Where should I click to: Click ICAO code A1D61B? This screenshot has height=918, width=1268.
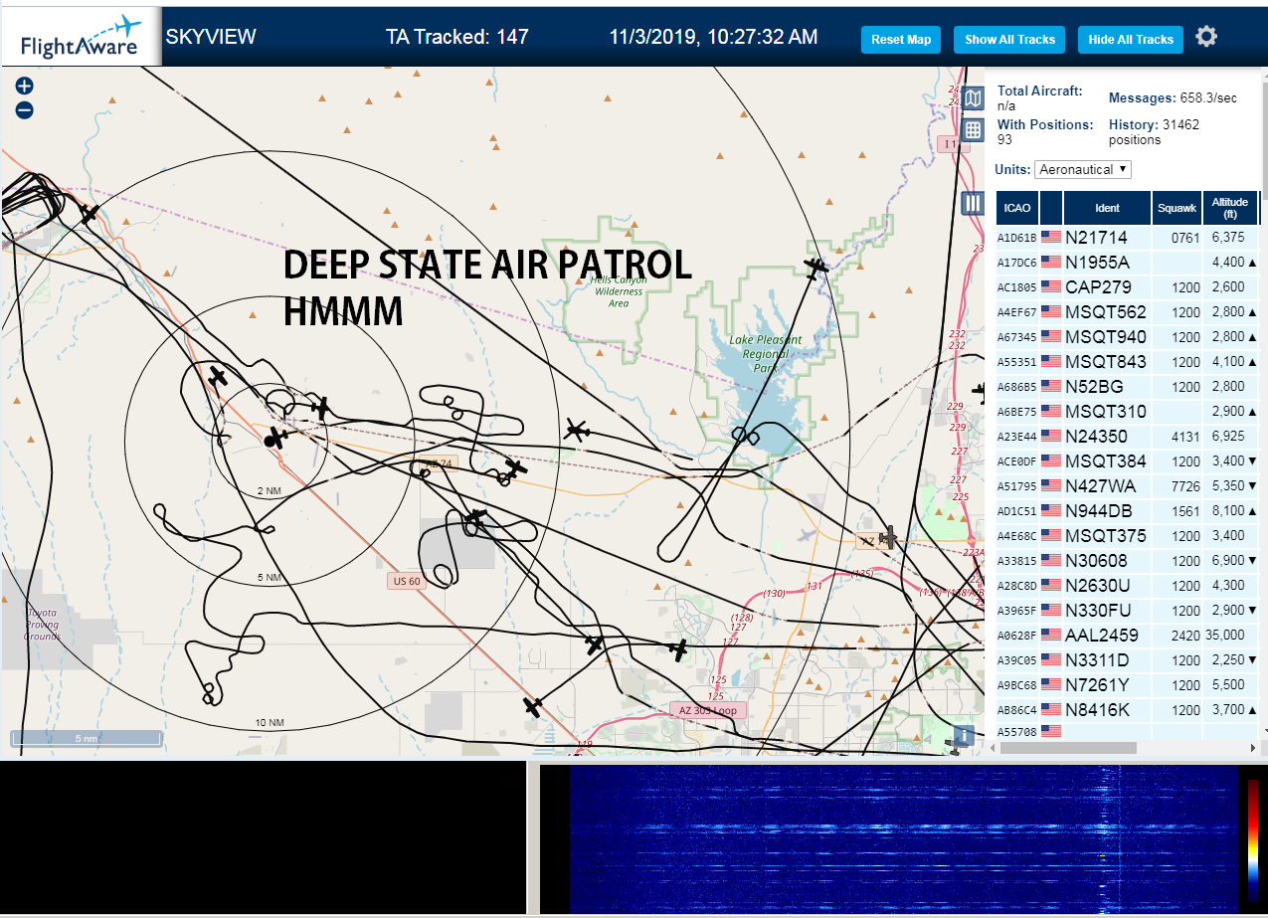coord(1017,239)
